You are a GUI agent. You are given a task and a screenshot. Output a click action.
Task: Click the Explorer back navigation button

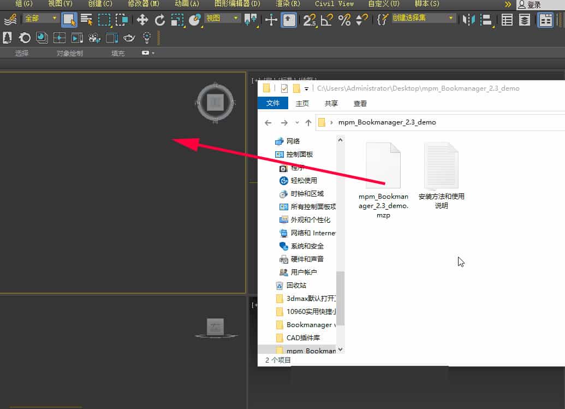click(x=268, y=122)
